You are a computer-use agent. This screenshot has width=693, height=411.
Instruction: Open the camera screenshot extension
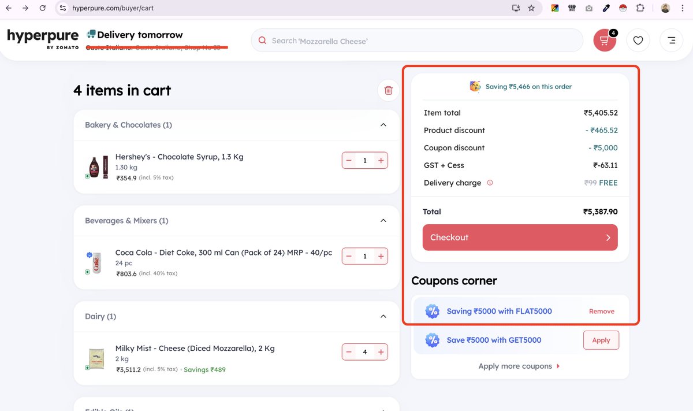588,8
